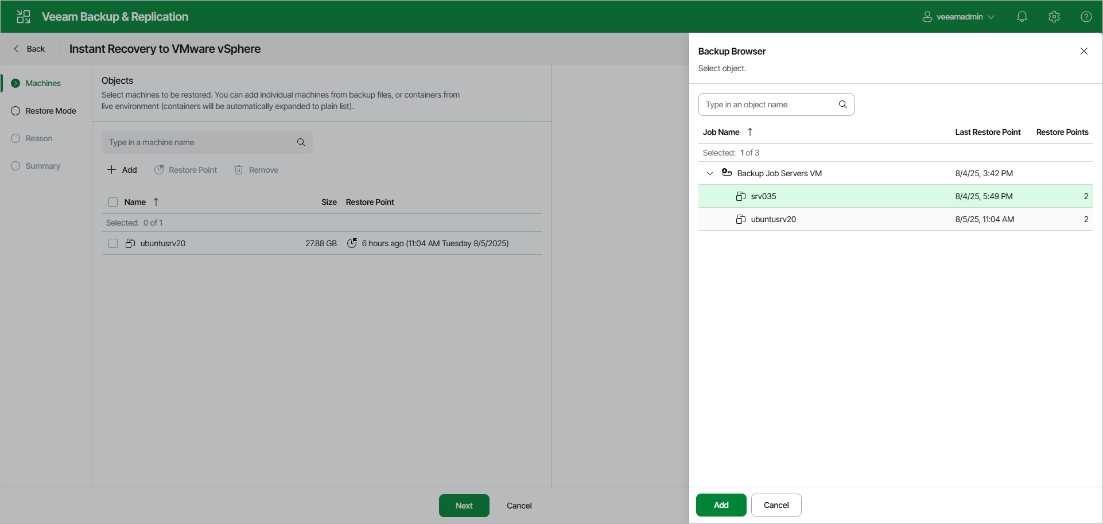Click 8/5/25, 11:04 AM restore point cell

[x=985, y=219]
